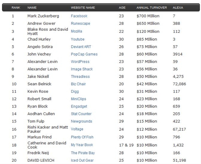Open the Deviant ART link

pos(81,47)
